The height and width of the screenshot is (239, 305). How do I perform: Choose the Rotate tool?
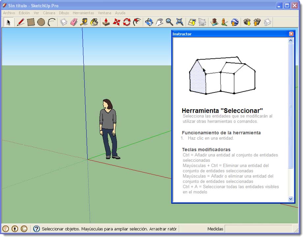tap(126, 22)
